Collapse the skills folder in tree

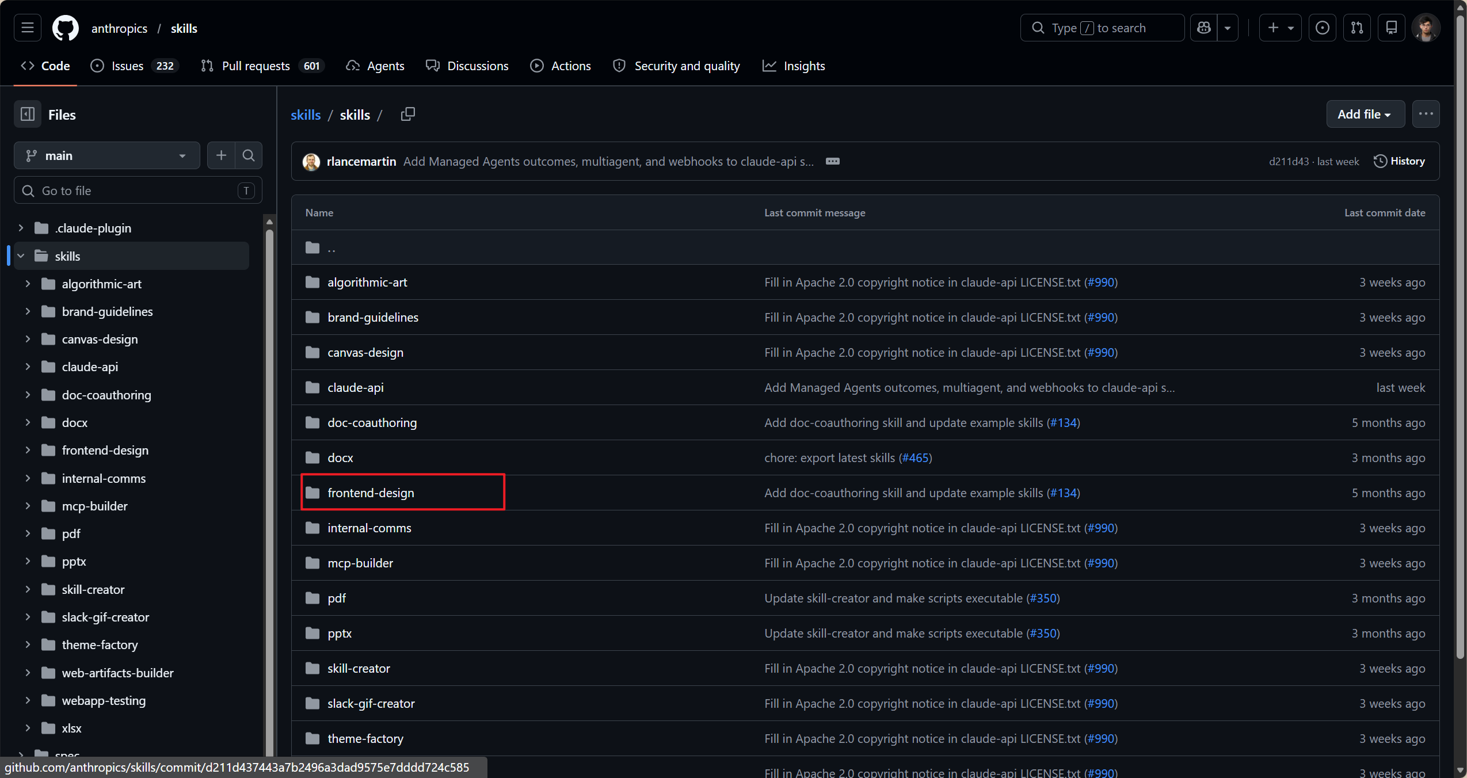click(x=21, y=256)
